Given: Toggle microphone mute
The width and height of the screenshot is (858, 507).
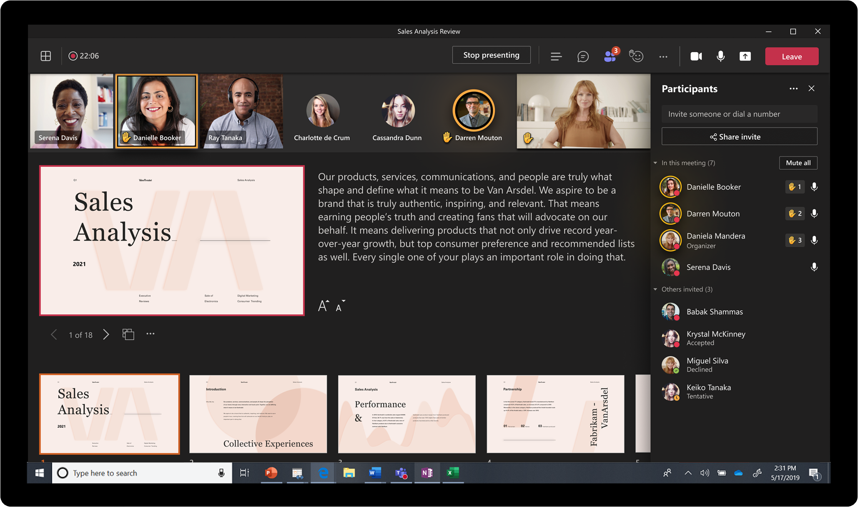Looking at the screenshot, I should tap(720, 55).
